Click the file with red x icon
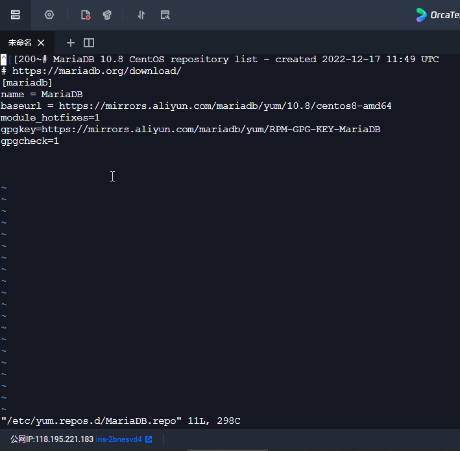The width and height of the screenshot is (460, 451). (x=86, y=15)
